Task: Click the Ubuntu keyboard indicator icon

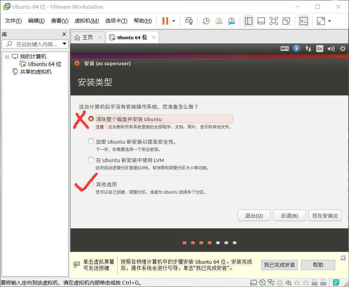Action: tap(284, 49)
